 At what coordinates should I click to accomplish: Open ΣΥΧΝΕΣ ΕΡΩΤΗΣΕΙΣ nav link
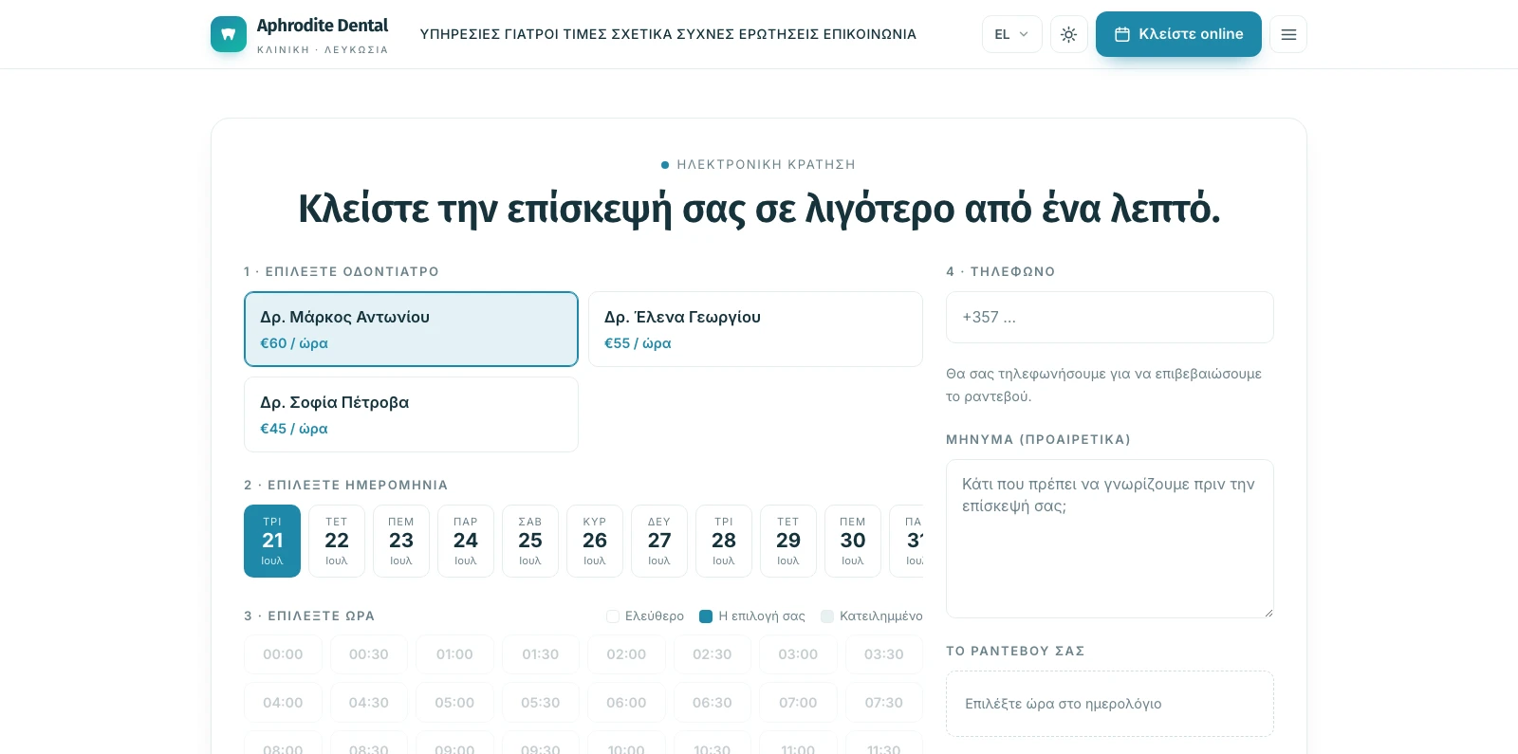coord(748,34)
